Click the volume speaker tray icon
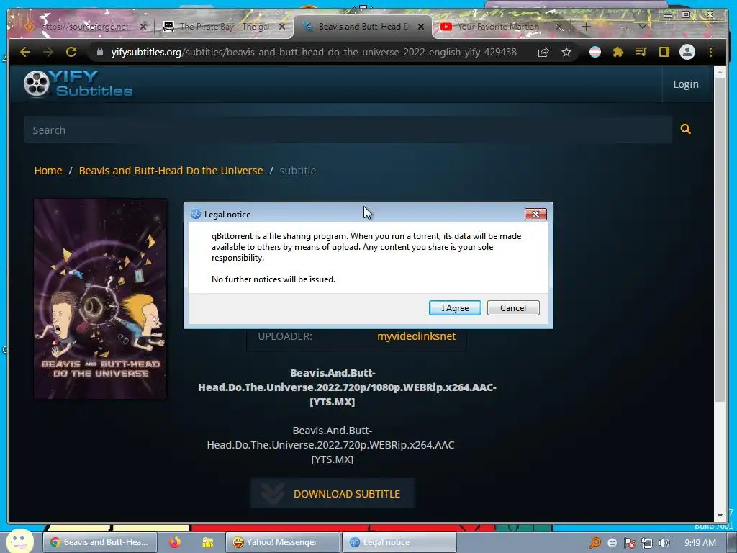The image size is (737, 553). 664,543
